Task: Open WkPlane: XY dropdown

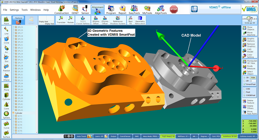Action: tap(183, 136)
